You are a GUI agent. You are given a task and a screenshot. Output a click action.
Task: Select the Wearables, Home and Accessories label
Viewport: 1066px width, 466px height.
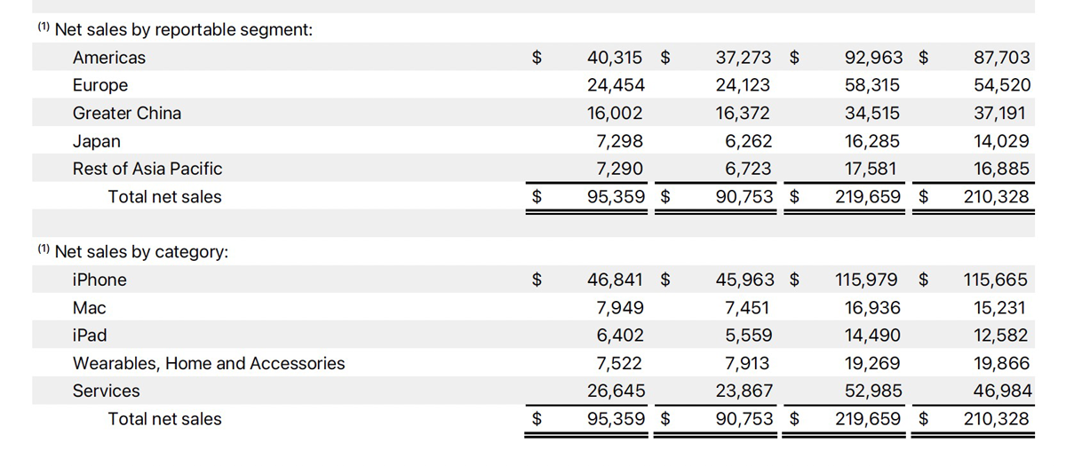[209, 363]
